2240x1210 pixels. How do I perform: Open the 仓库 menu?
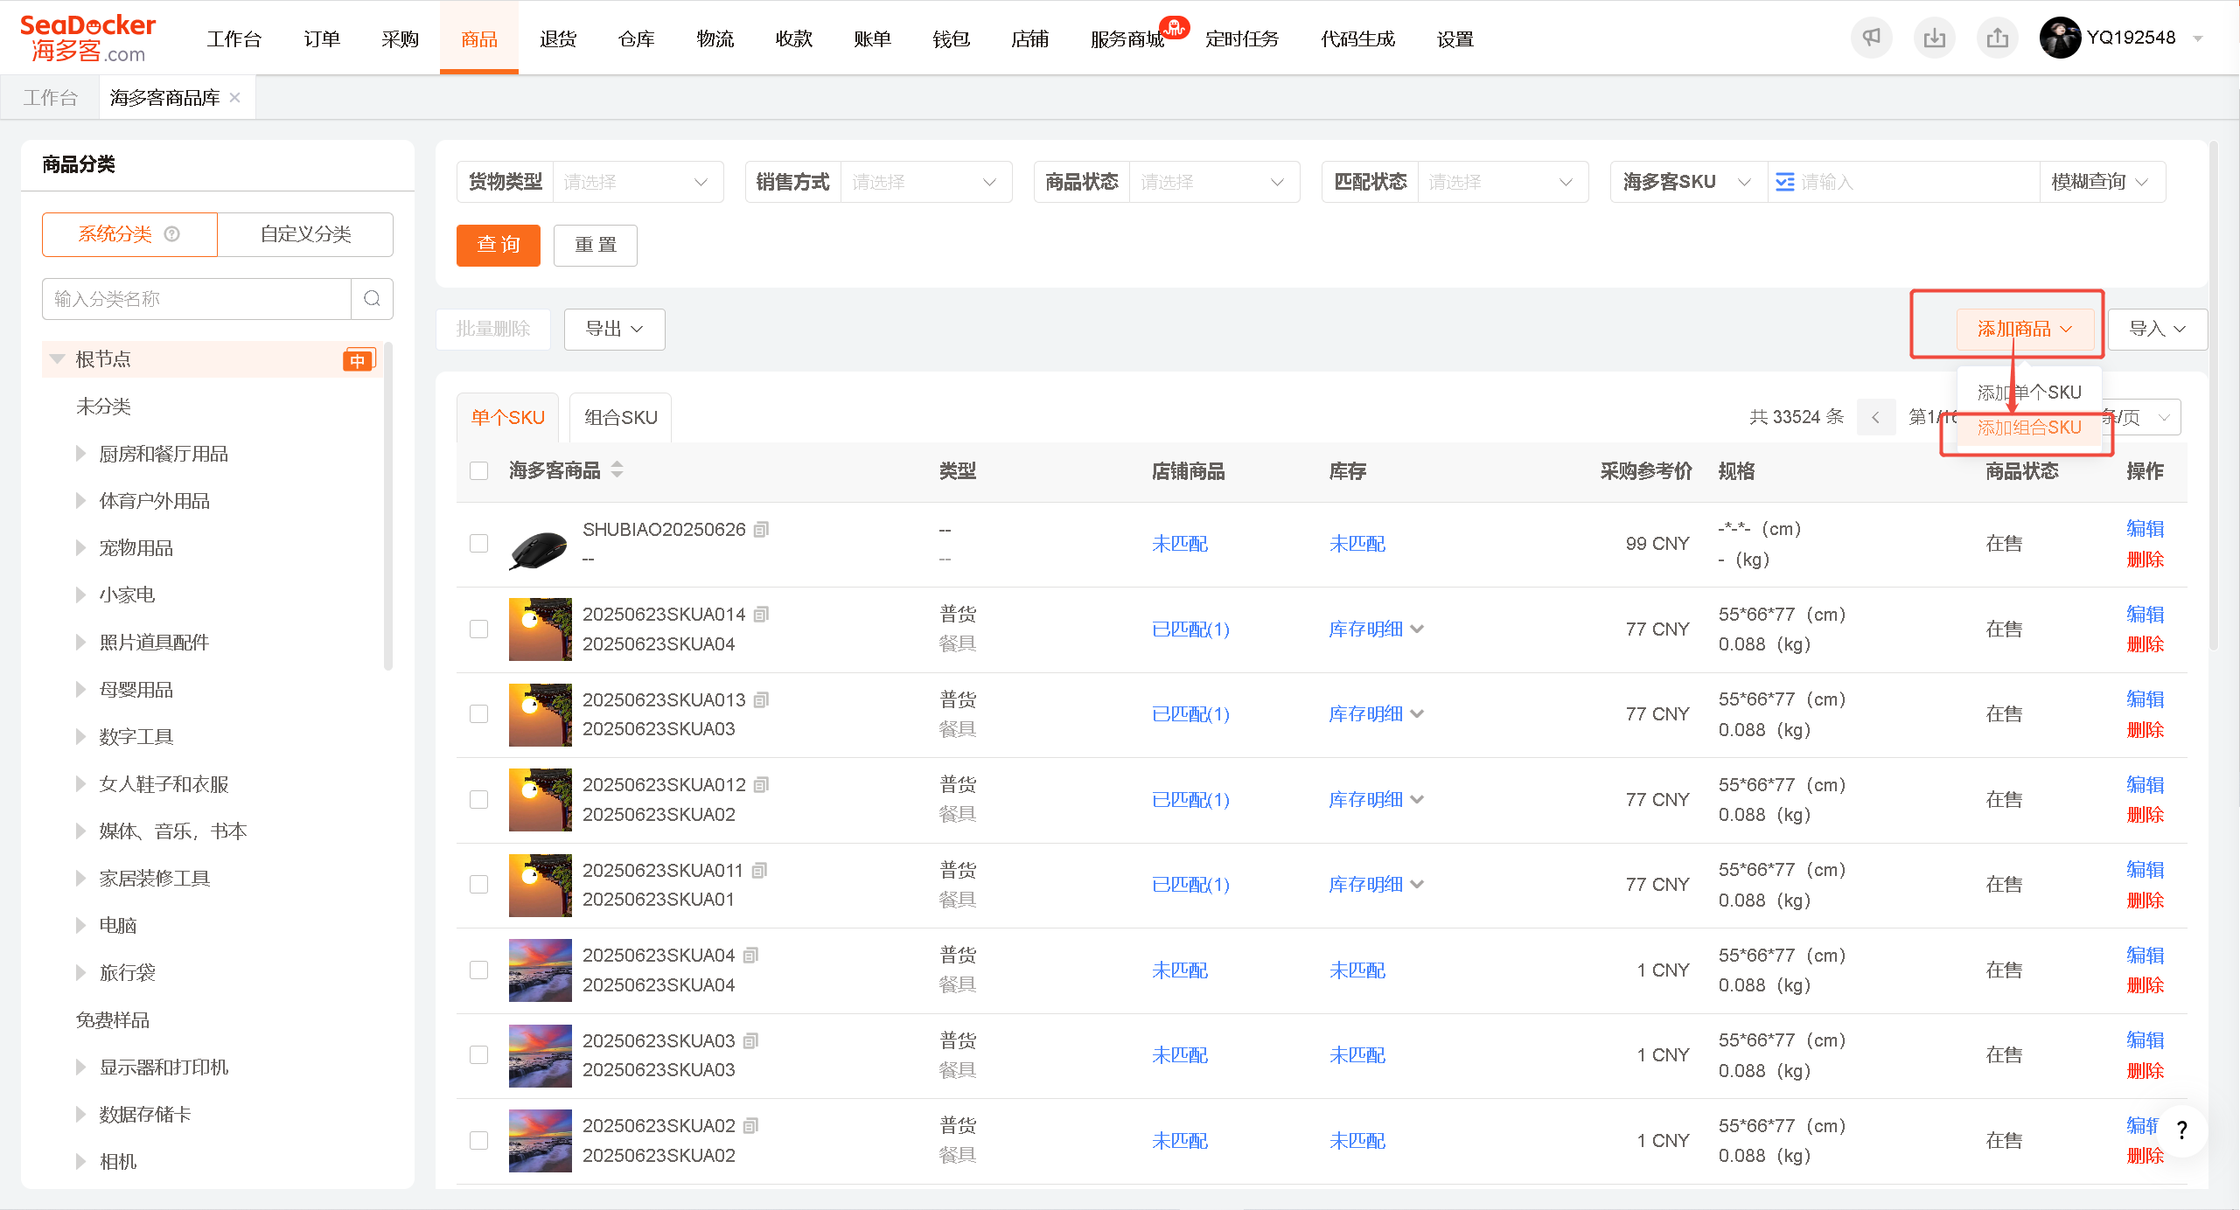click(636, 39)
